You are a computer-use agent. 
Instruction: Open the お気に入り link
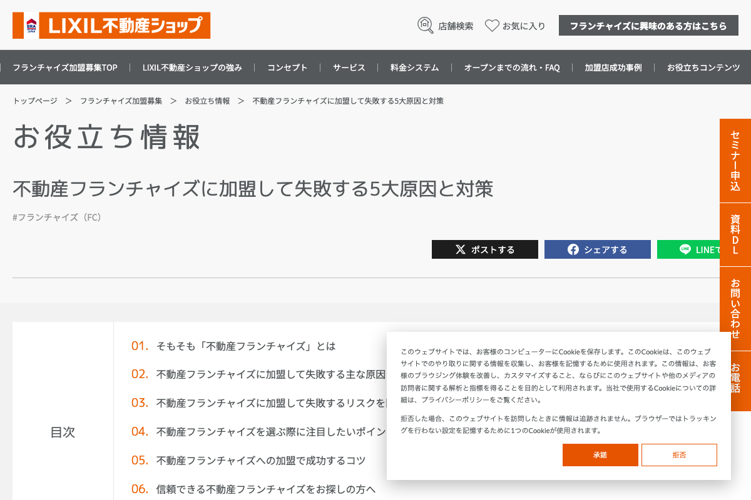(x=515, y=26)
